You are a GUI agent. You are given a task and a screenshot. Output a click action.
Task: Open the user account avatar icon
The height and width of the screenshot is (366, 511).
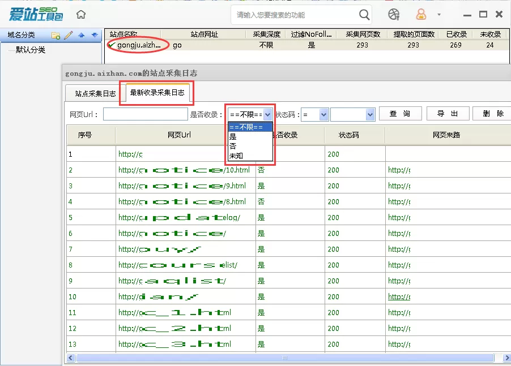(421, 14)
